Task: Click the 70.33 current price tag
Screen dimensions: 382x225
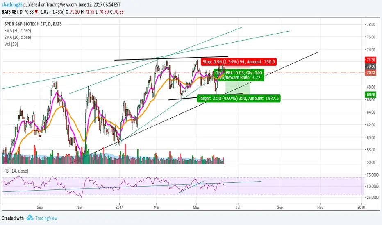Action: pos(371,72)
